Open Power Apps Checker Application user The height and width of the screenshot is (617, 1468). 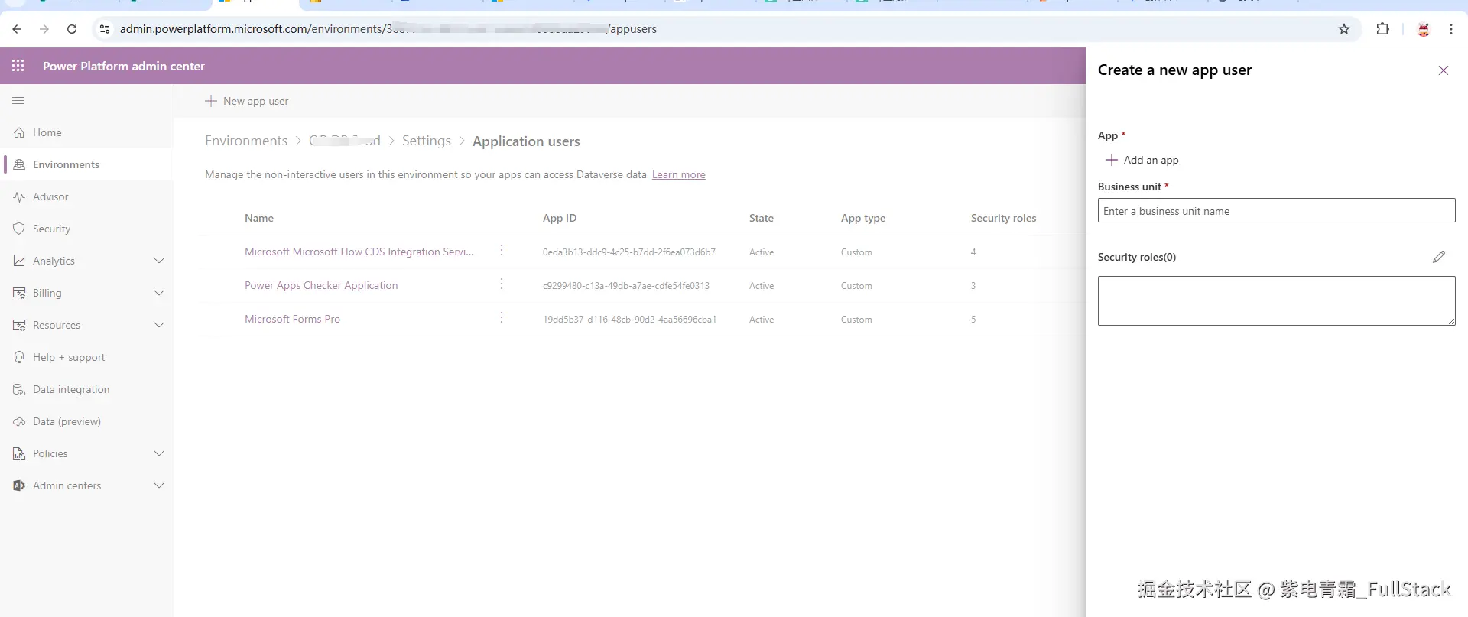(321, 285)
